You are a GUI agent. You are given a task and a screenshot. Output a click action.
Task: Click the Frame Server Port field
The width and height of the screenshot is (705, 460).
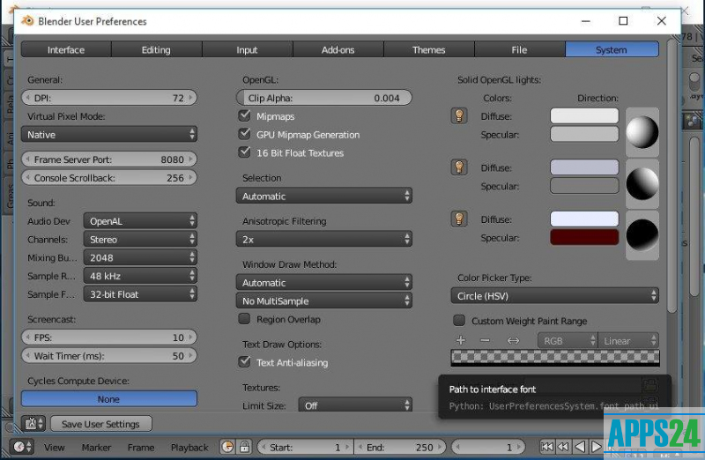[109, 160]
